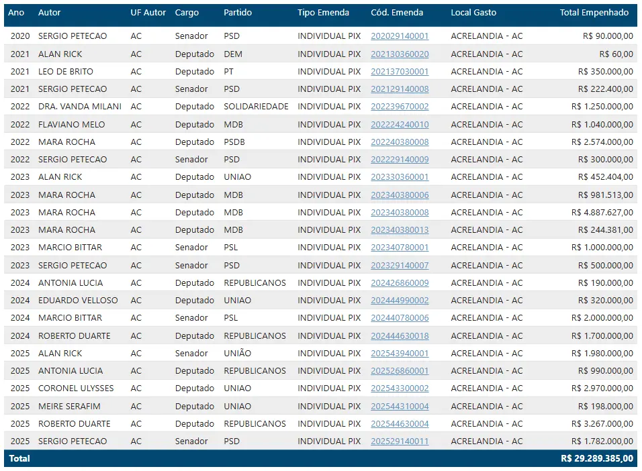
Task: Sort by the Partido column header
Action: (x=238, y=13)
